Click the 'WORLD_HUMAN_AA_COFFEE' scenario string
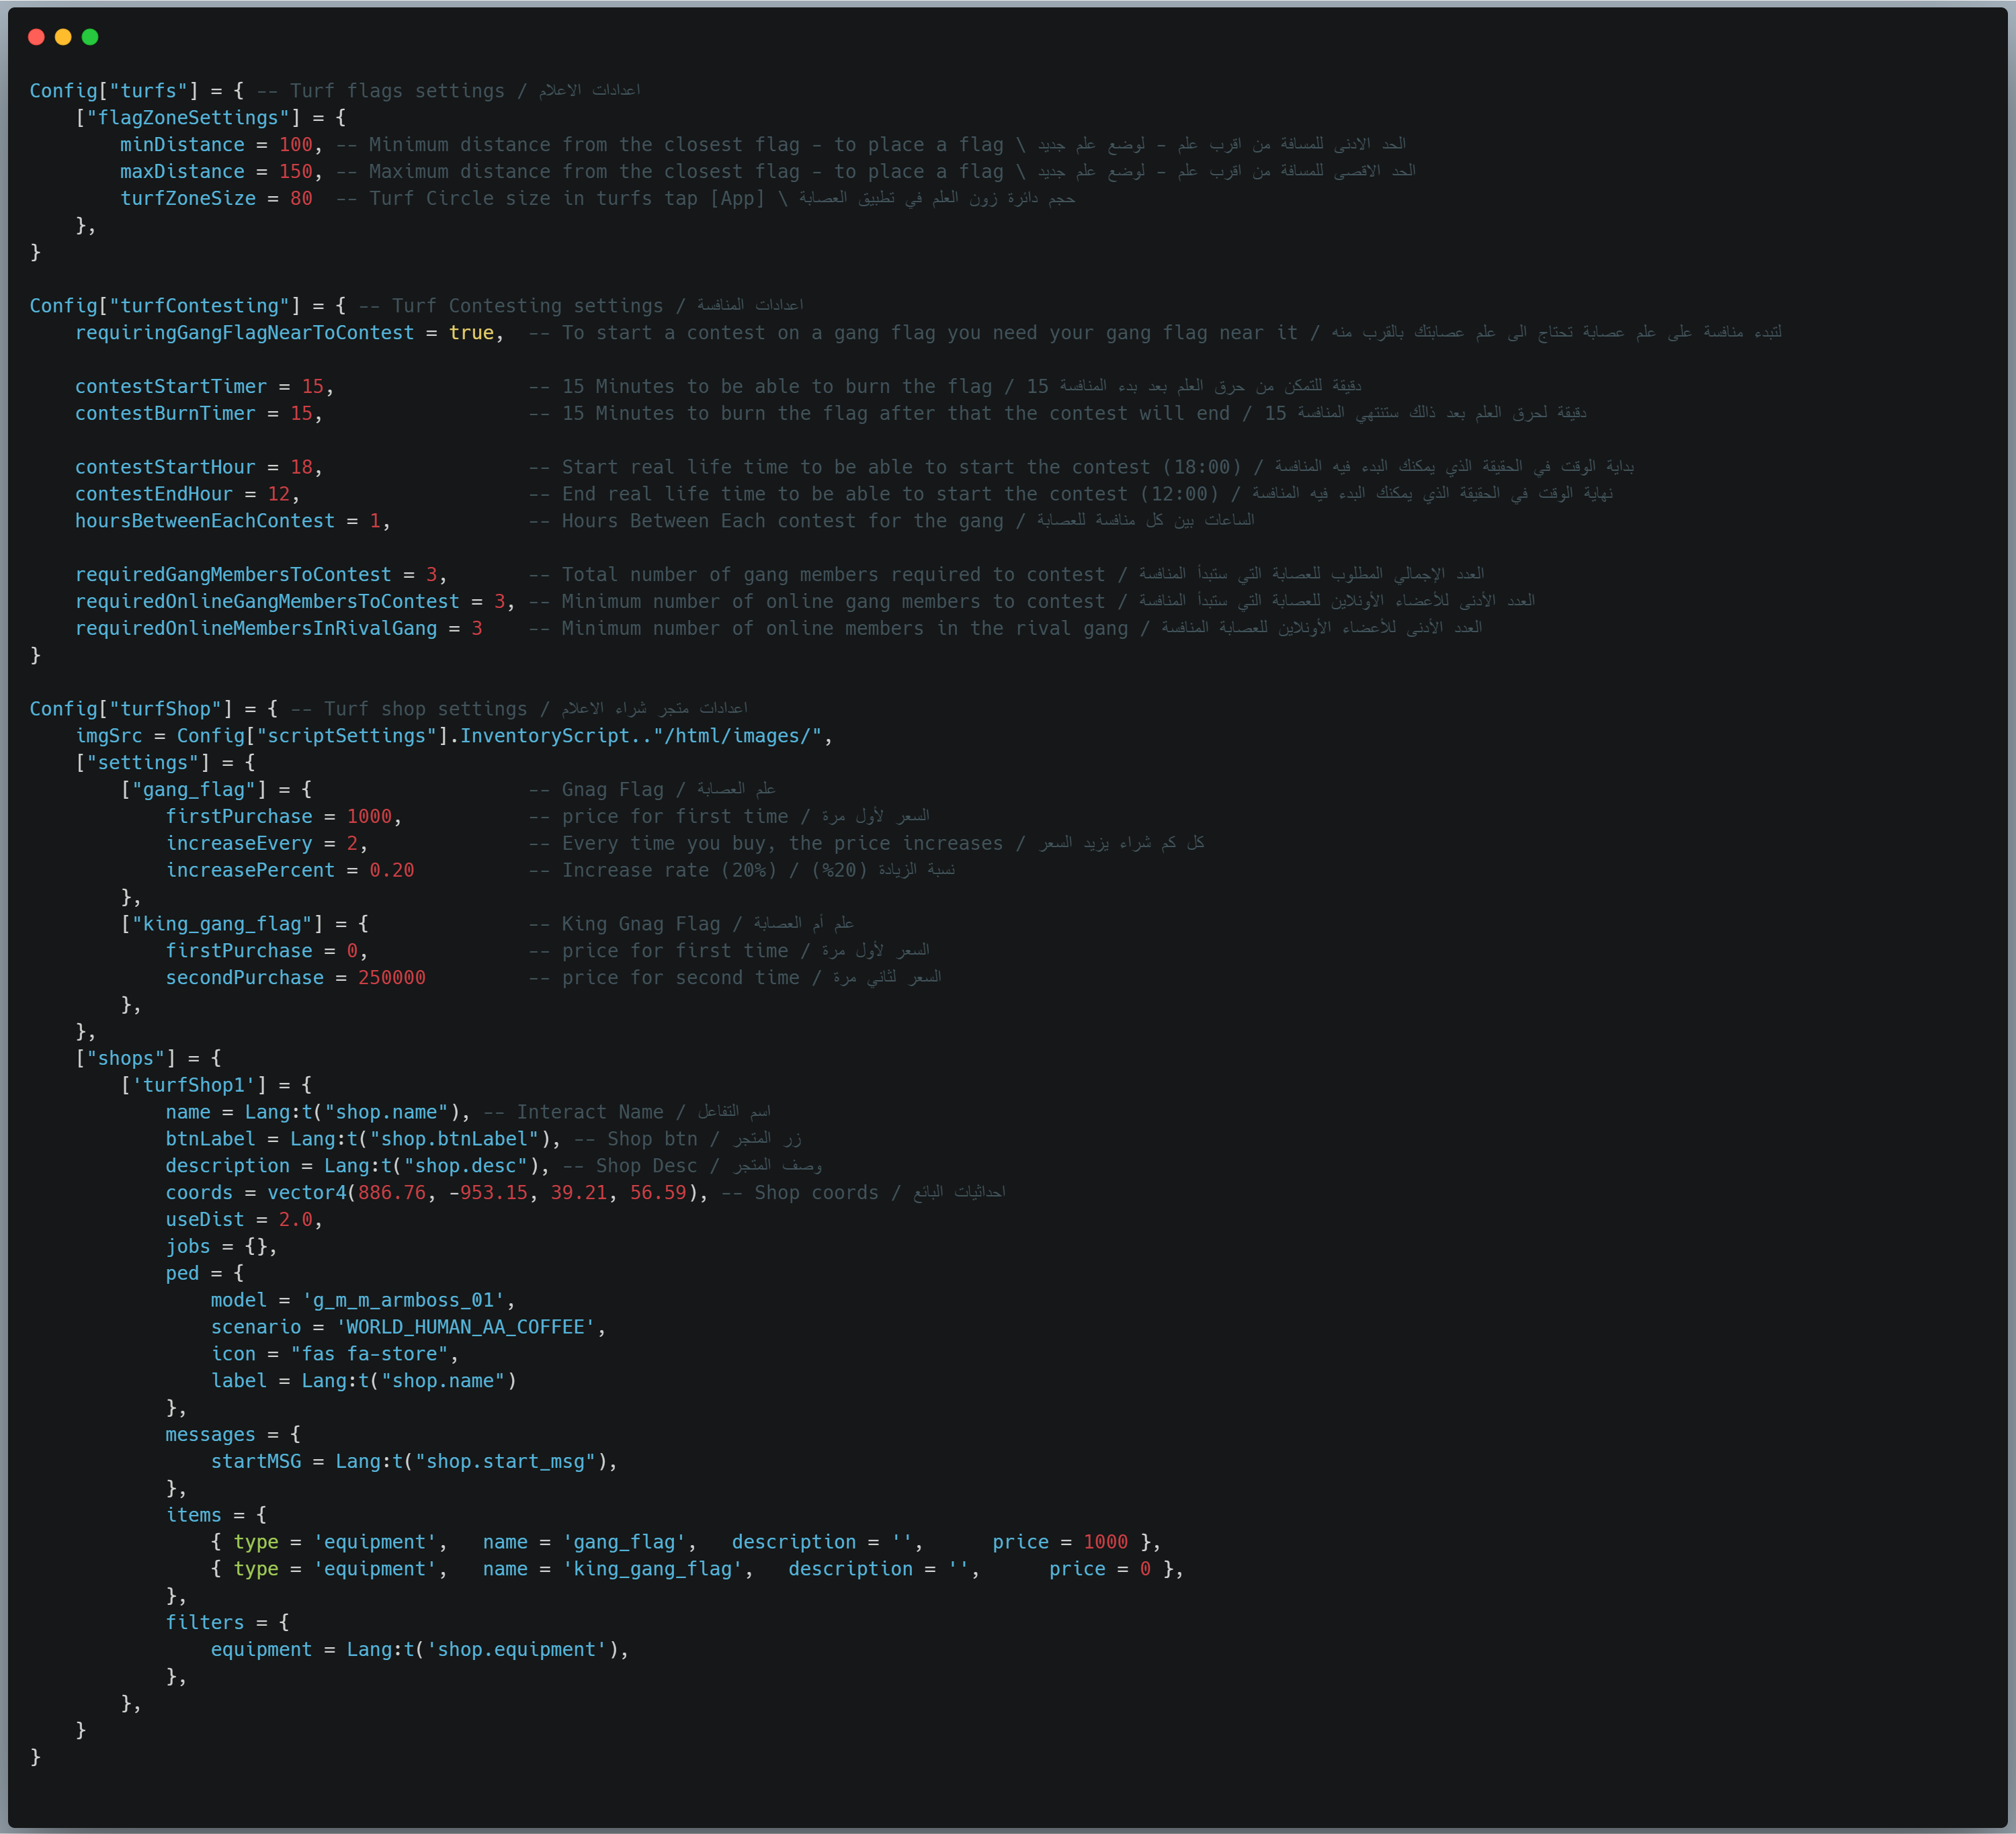 pyautogui.click(x=465, y=1327)
